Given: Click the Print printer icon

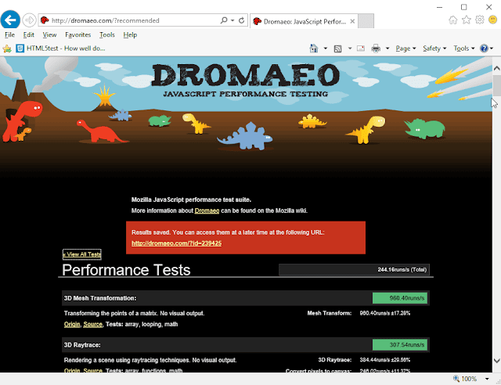Looking at the screenshot, I should [x=376, y=49].
